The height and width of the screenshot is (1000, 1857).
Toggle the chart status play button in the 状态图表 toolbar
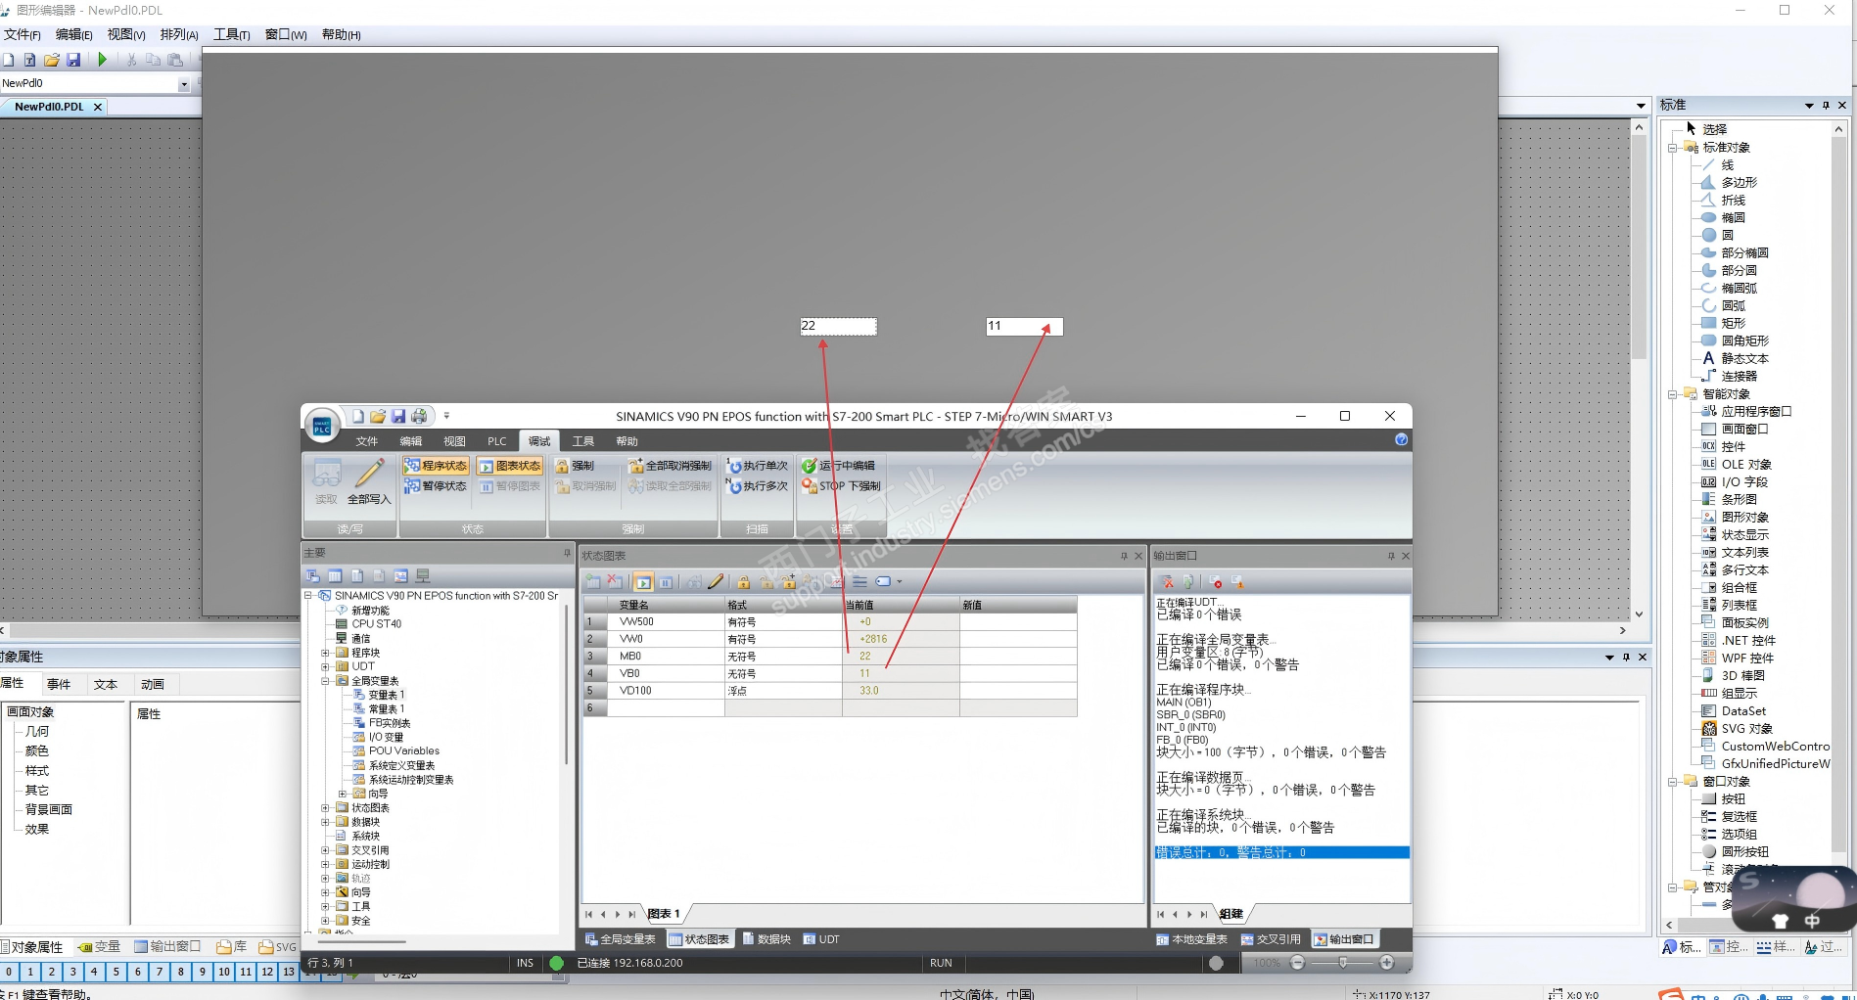(x=643, y=581)
